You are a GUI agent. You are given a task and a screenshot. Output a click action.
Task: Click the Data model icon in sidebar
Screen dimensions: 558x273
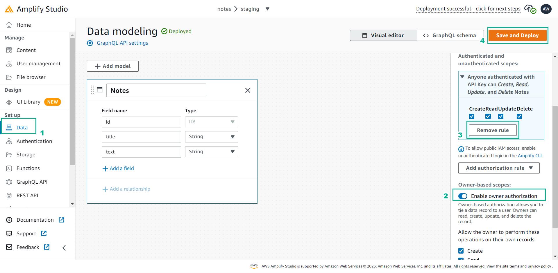click(x=9, y=128)
